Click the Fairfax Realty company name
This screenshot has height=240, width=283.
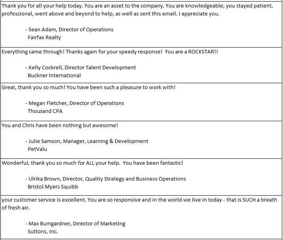(x=44, y=38)
